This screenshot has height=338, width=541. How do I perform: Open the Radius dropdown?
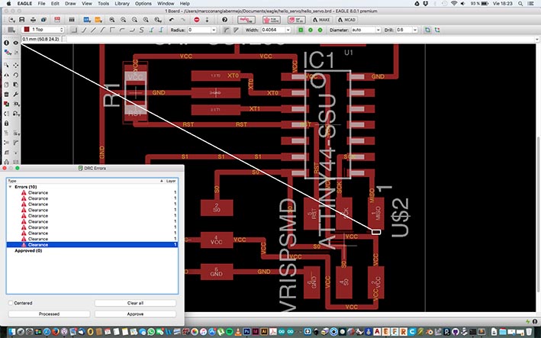point(214,30)
